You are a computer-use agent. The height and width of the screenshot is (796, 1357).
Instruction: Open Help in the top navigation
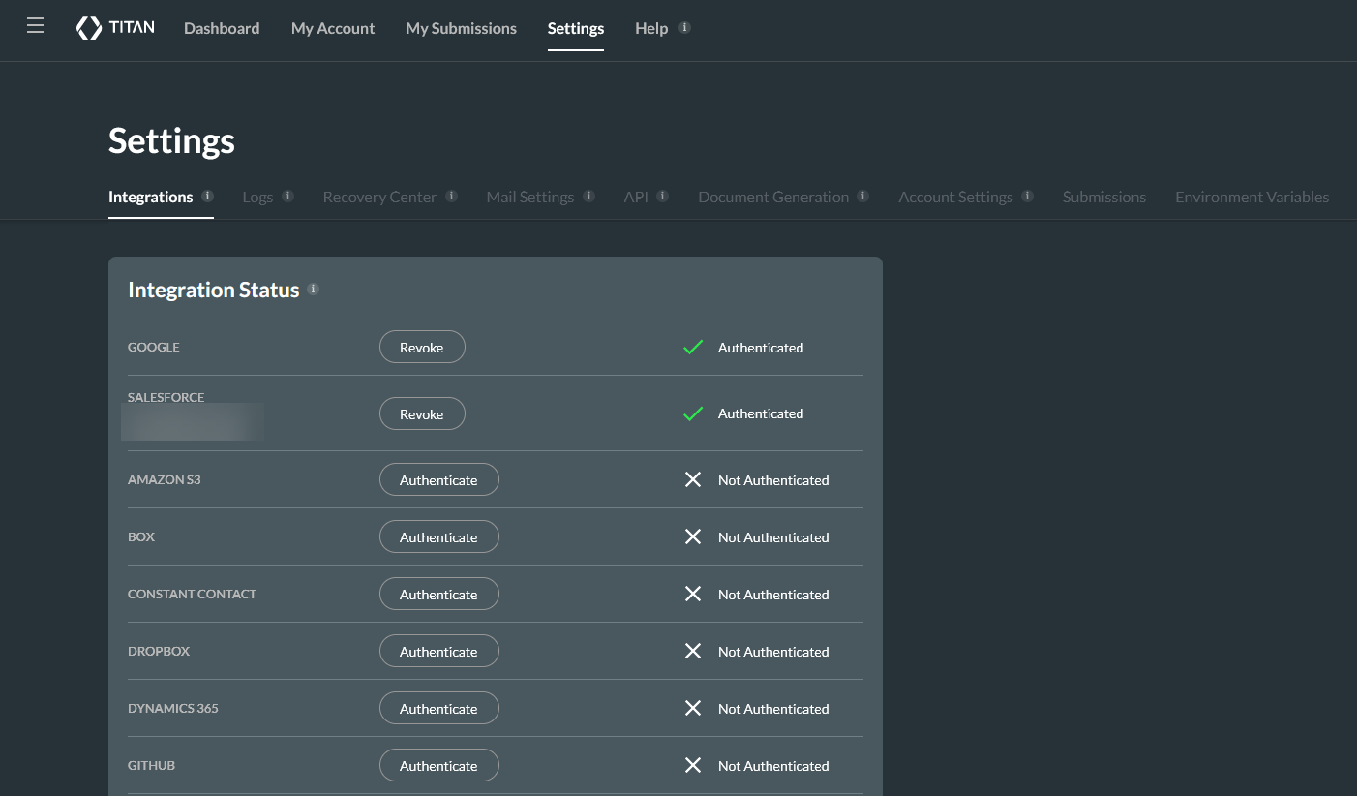point(651,28)
